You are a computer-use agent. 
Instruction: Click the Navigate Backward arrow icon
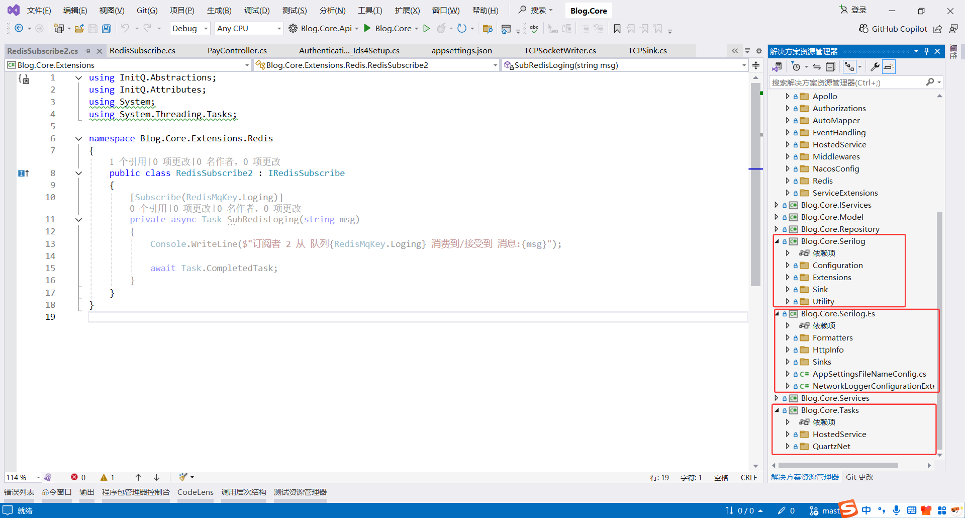click(x=19, y=29)
